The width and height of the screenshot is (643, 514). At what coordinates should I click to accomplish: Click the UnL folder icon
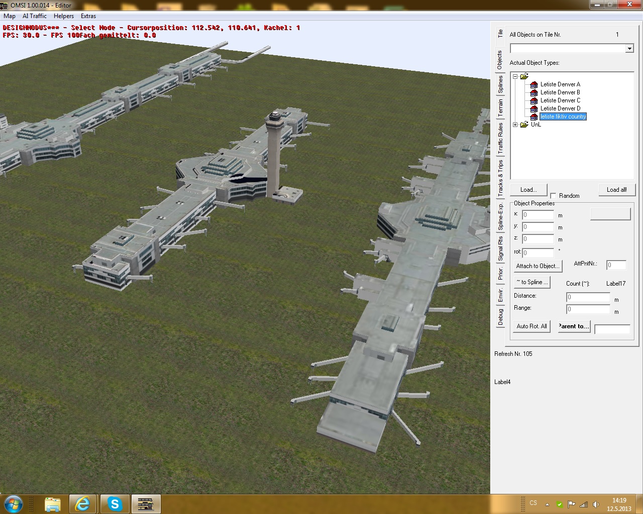524,124
